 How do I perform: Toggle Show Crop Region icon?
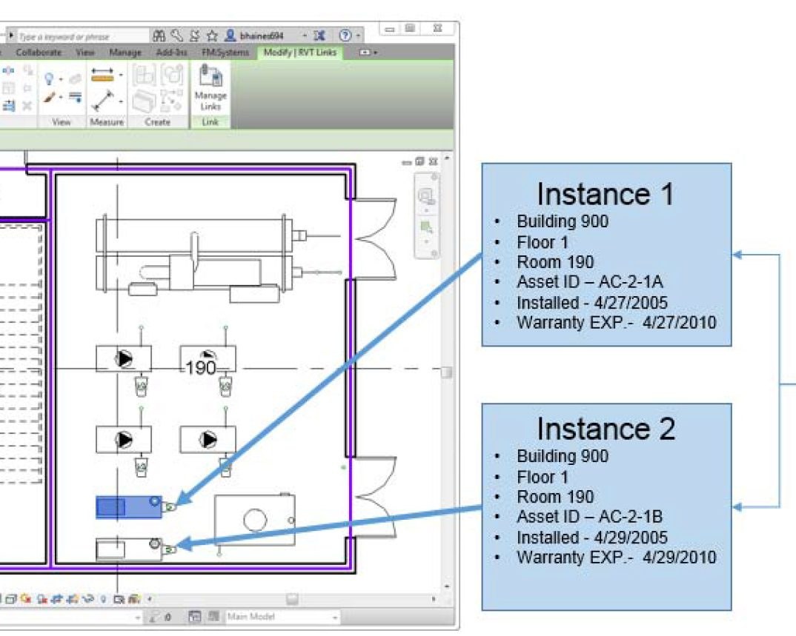pos(72,599)
